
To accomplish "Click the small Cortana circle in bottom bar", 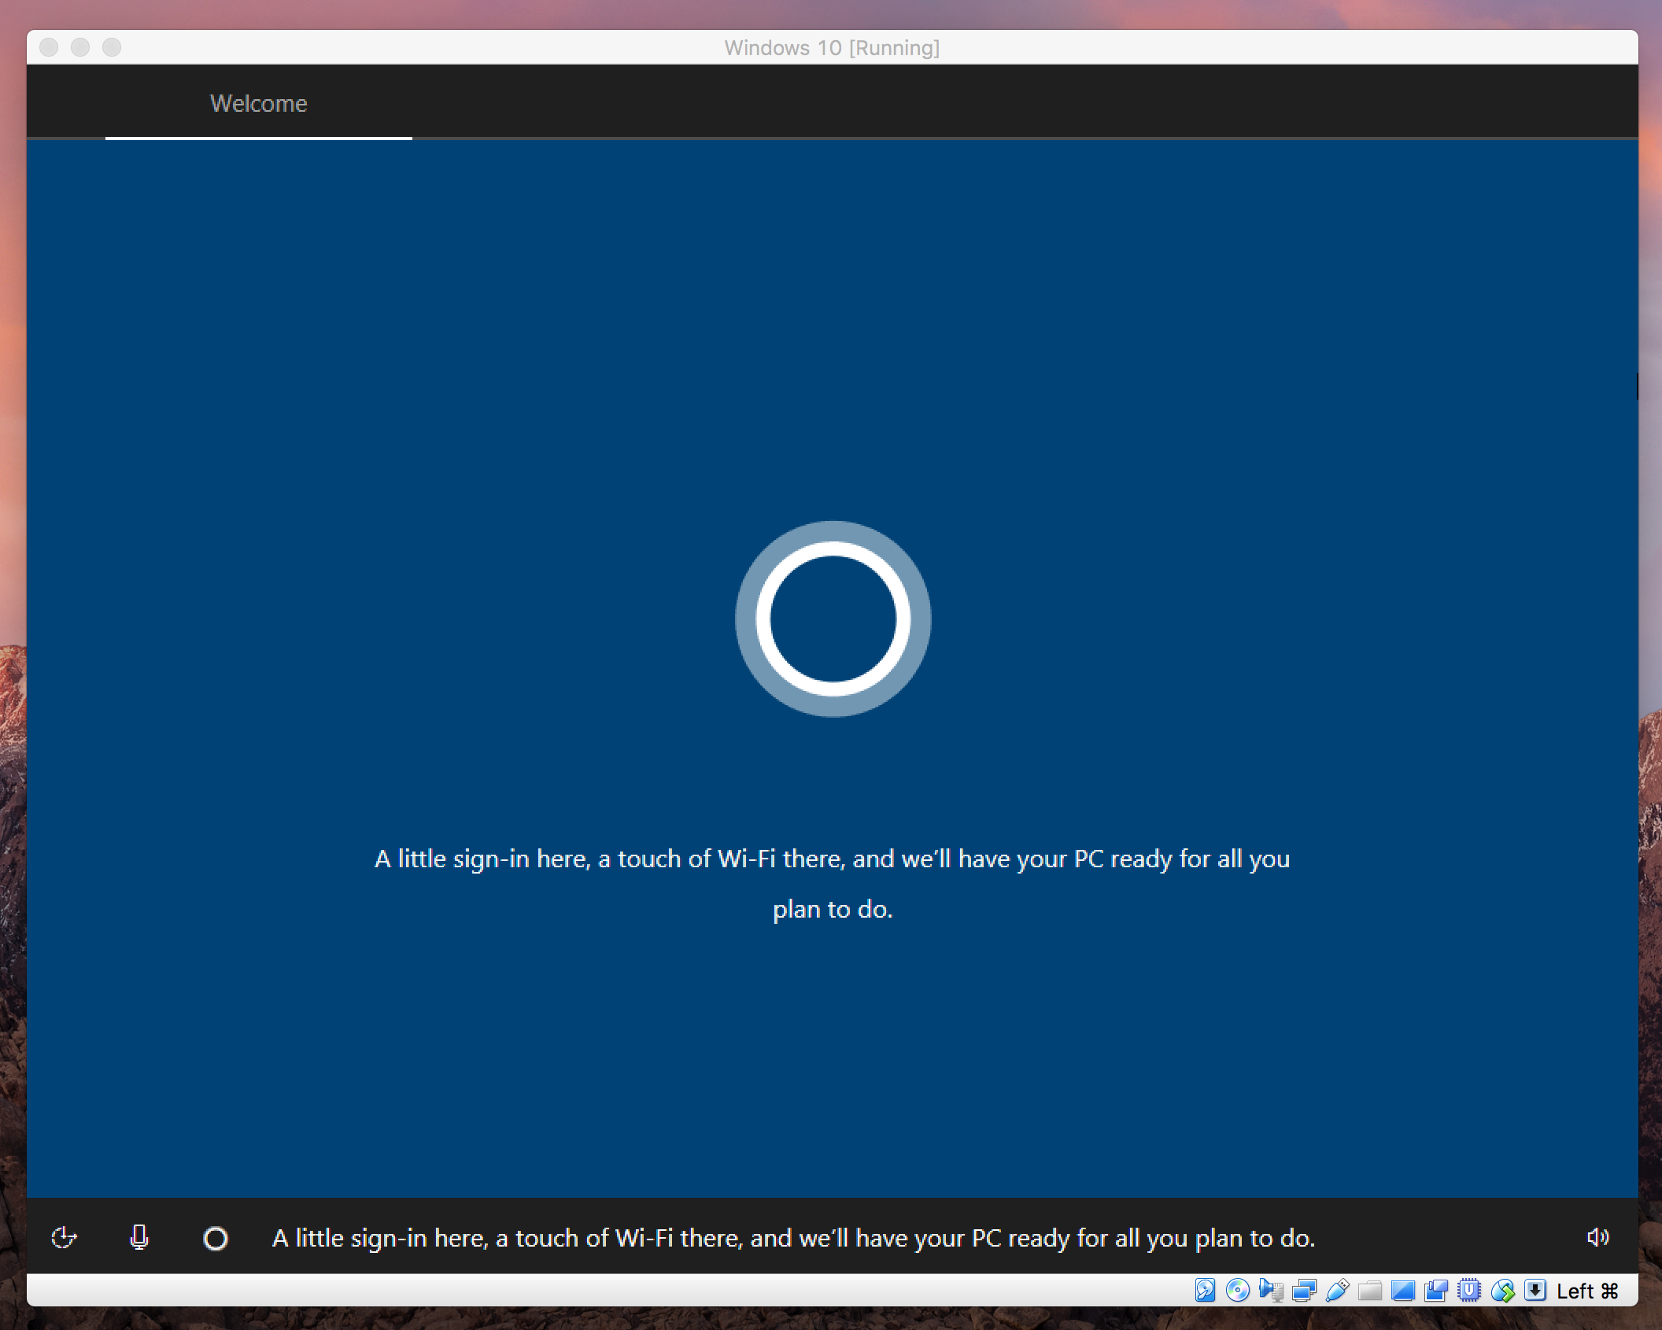I will click(x=215, y=1239).
